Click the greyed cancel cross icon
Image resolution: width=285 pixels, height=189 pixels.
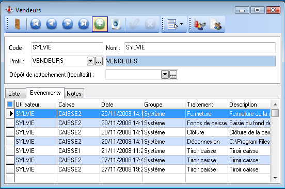click(150, 24)
